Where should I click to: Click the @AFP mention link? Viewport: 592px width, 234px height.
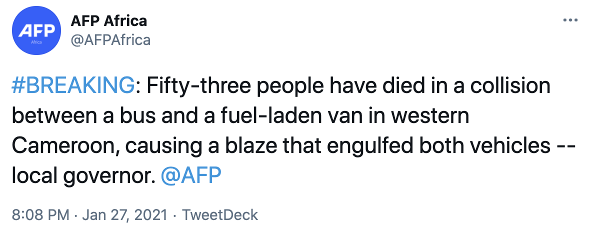tap(191, 175)
